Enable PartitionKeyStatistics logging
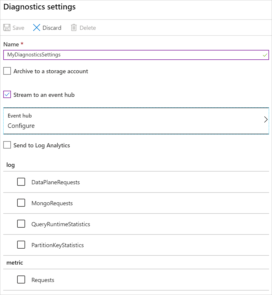The image size is (272, 295). click(21, 245)
